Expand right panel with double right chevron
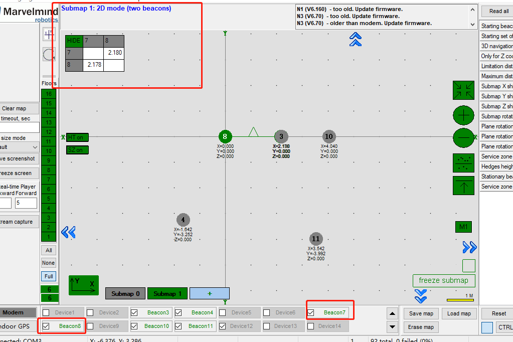This screenshot has width=513, height=342. coord(469,247)
